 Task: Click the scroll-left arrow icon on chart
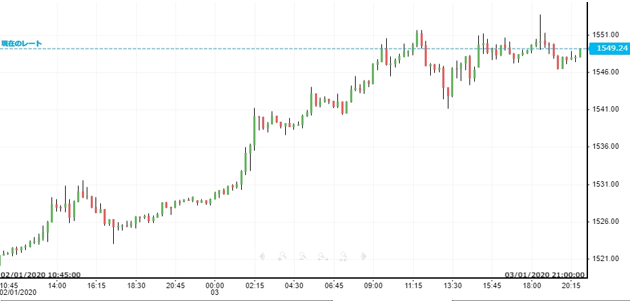[263, 256]
